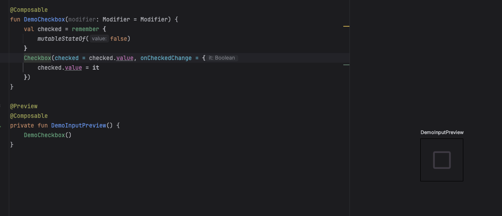The image size is (502, 216).
Task: Click the 'it: Boolean' lambda inlay hint
Action: coord(222,58)
